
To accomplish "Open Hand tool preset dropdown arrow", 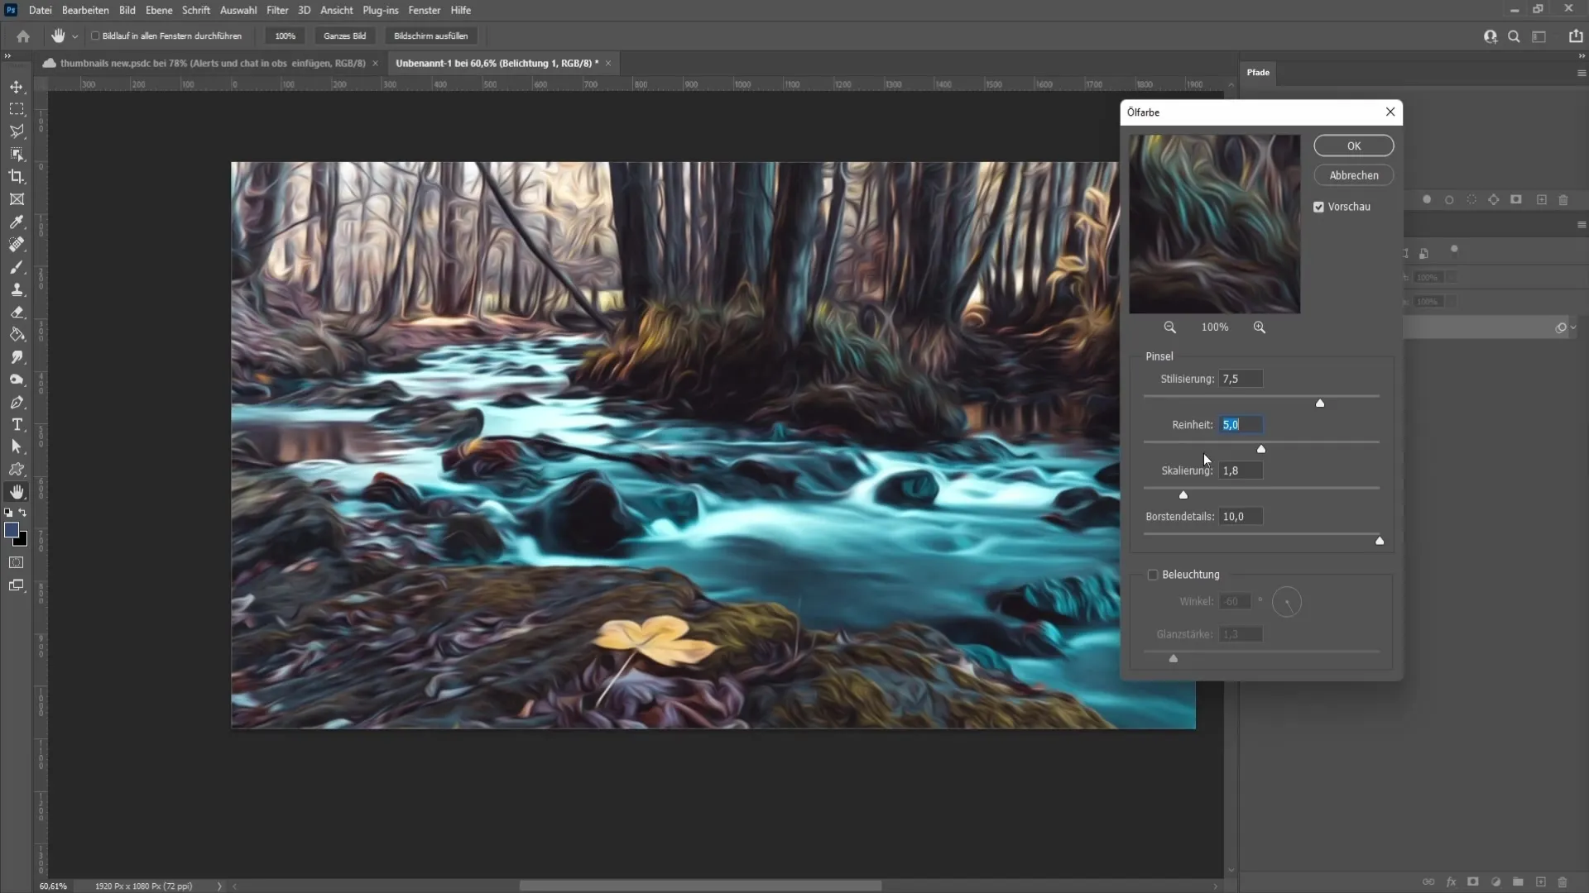I will (74, 36).
